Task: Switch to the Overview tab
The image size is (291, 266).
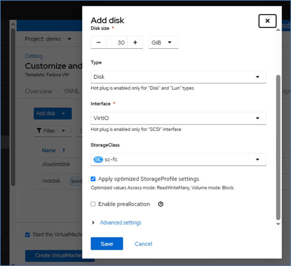Action: 38,91
